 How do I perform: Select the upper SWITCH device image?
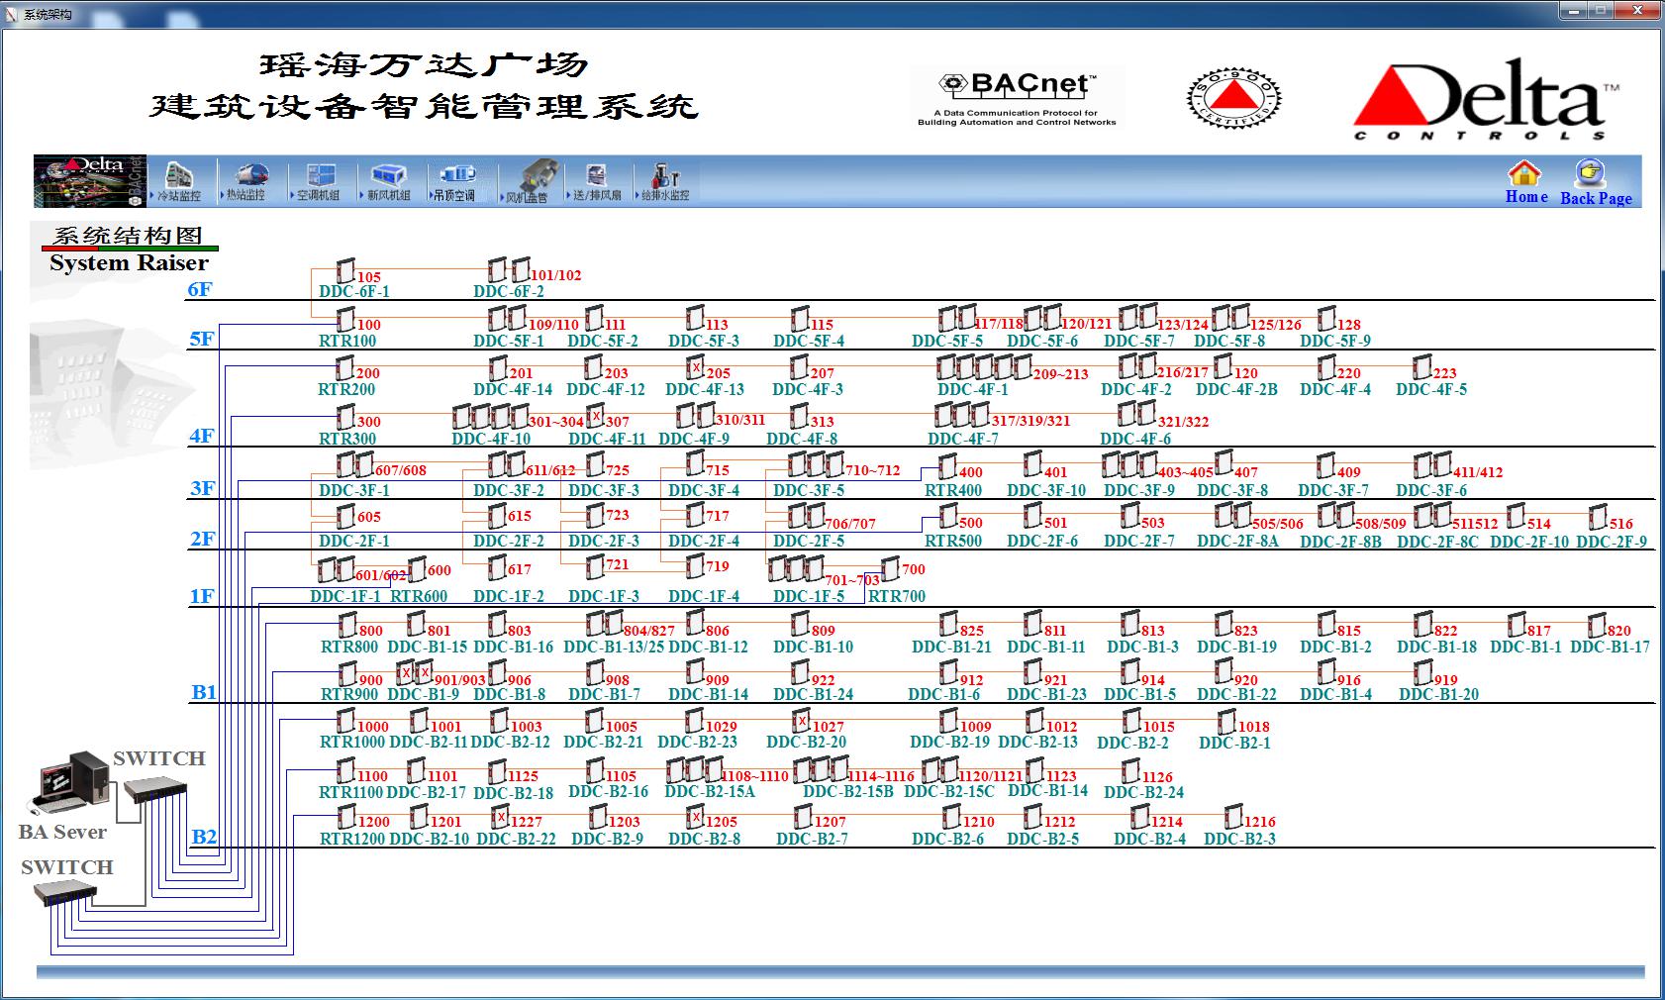pyautogui.click(x=153, y=787)
